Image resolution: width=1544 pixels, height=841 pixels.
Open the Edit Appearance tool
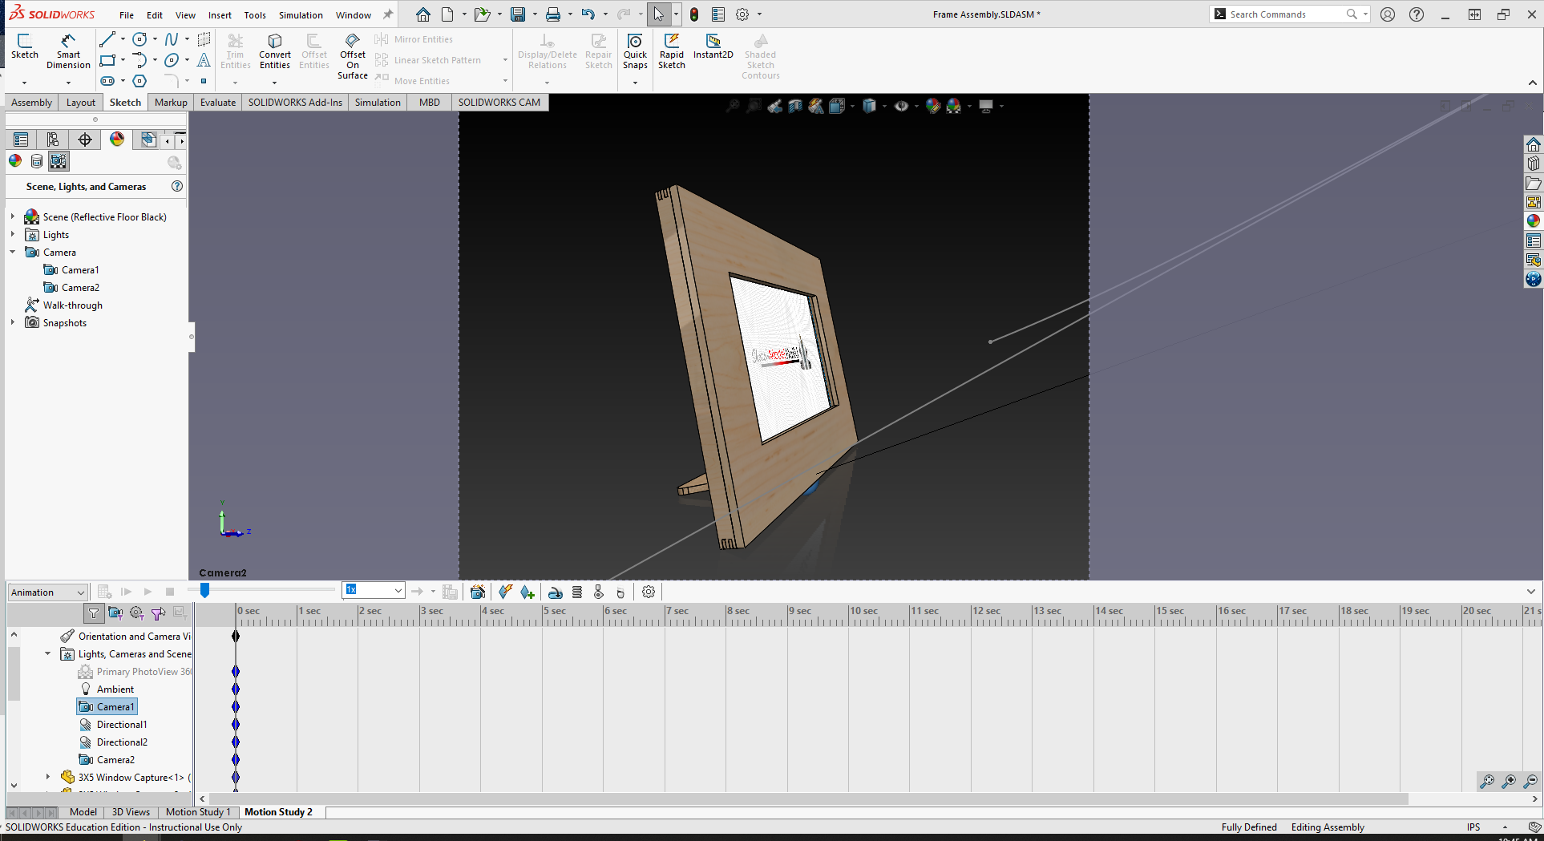[932, 106]
